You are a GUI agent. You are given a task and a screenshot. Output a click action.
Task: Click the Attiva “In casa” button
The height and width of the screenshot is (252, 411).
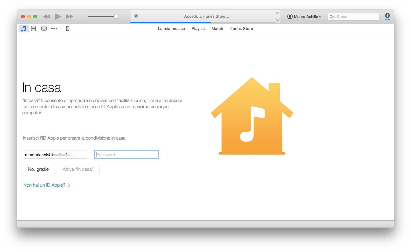click(78, 169)
